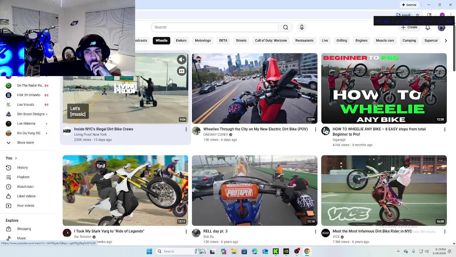Open options for Inside NYC's Illegal Dirt Bike Crews
Image resolution: width=456 pixels, height=257 pixels.
[186, 130]
